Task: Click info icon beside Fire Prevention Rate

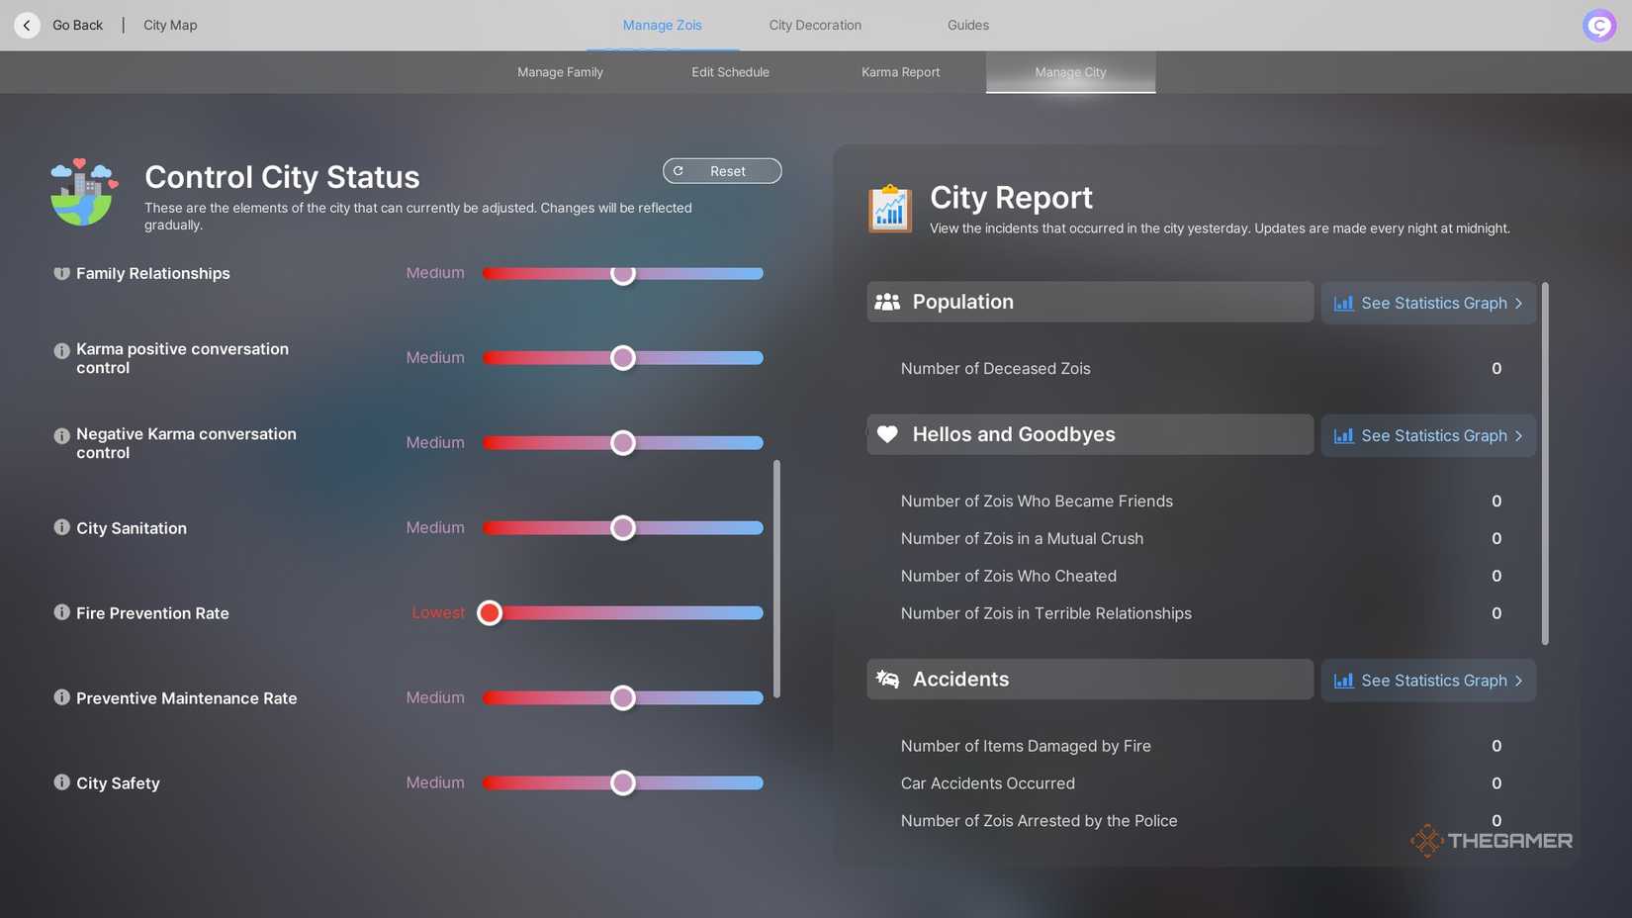Action: coord(61,612)
